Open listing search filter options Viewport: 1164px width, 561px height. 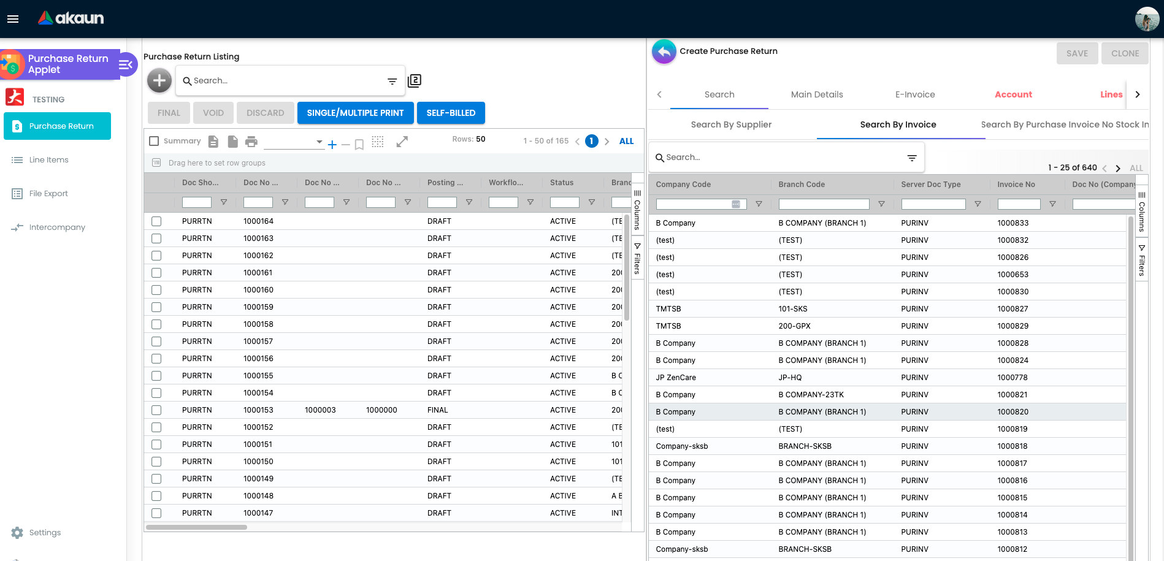(392, 81)
